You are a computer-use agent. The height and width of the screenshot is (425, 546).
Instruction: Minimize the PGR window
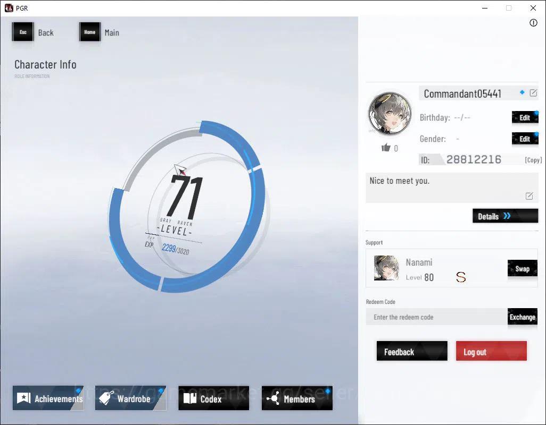point(485,8)
